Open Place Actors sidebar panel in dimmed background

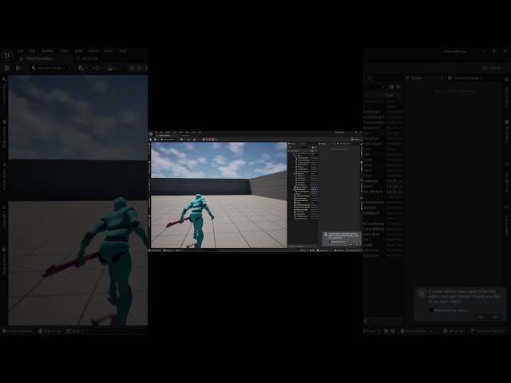[x=4, y=91]
